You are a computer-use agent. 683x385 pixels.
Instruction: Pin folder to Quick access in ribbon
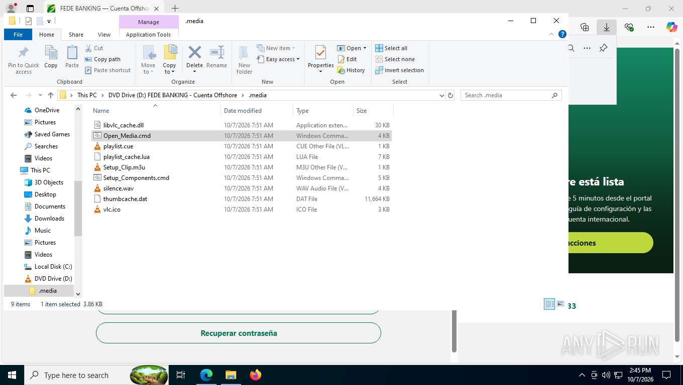(x=23, y=60)
